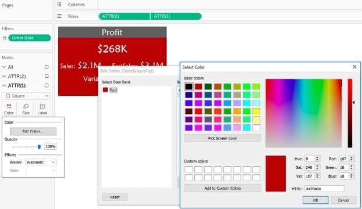Click the Sat value field

coord(310,167)
